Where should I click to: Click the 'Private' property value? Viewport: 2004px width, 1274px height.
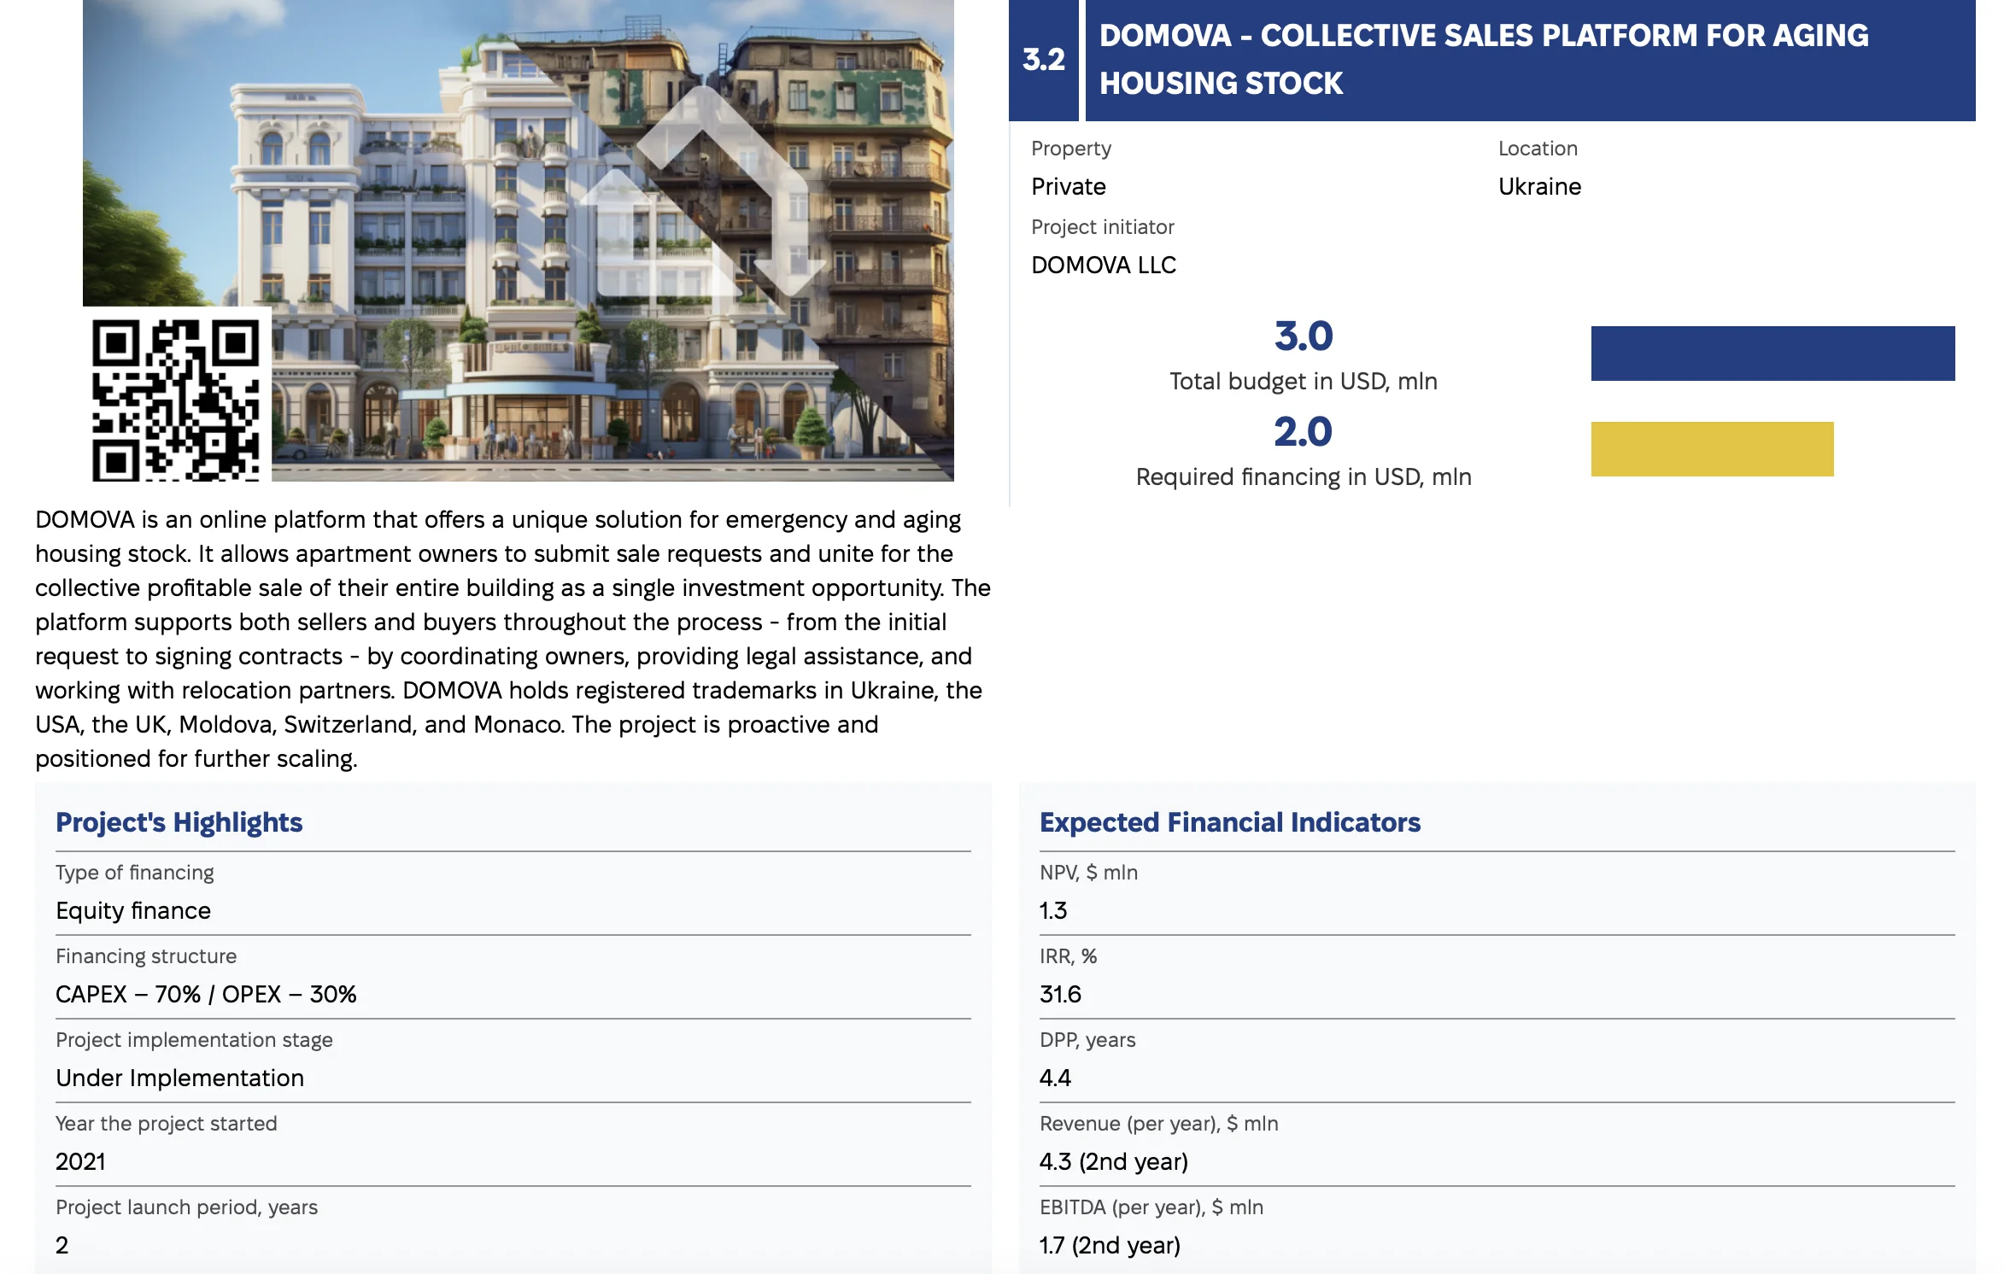[1068, 186]
